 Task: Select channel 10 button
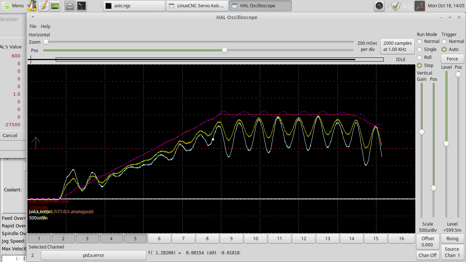click(255, 239)
